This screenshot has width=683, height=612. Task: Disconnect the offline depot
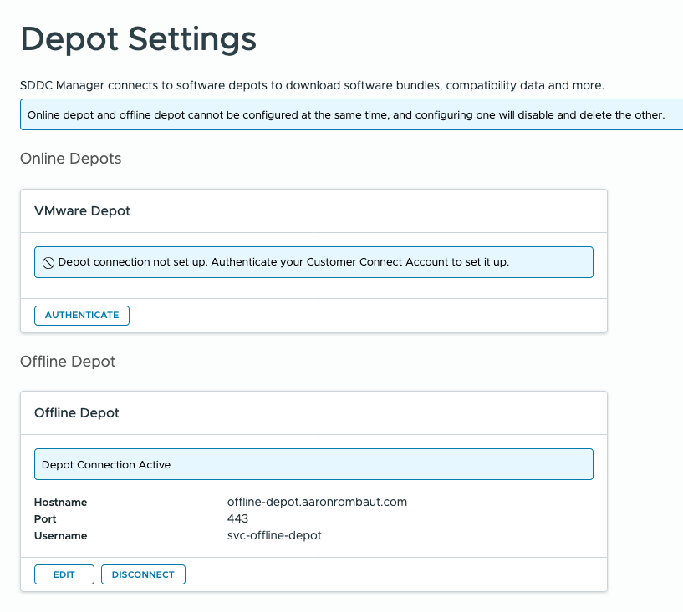[x=143, y=574]
